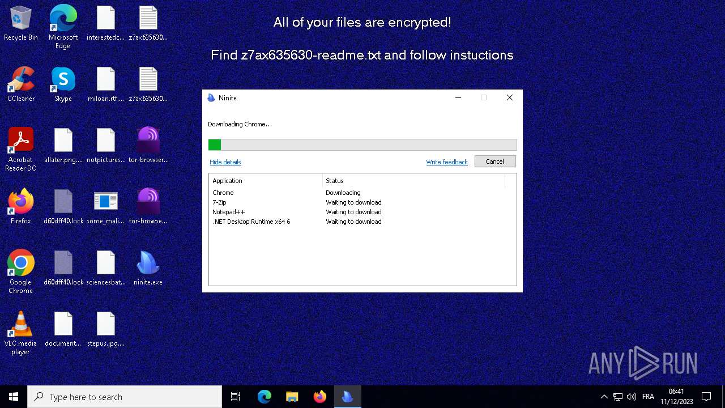
Task: Select the allater.png file icon
Action: point(63,146)
